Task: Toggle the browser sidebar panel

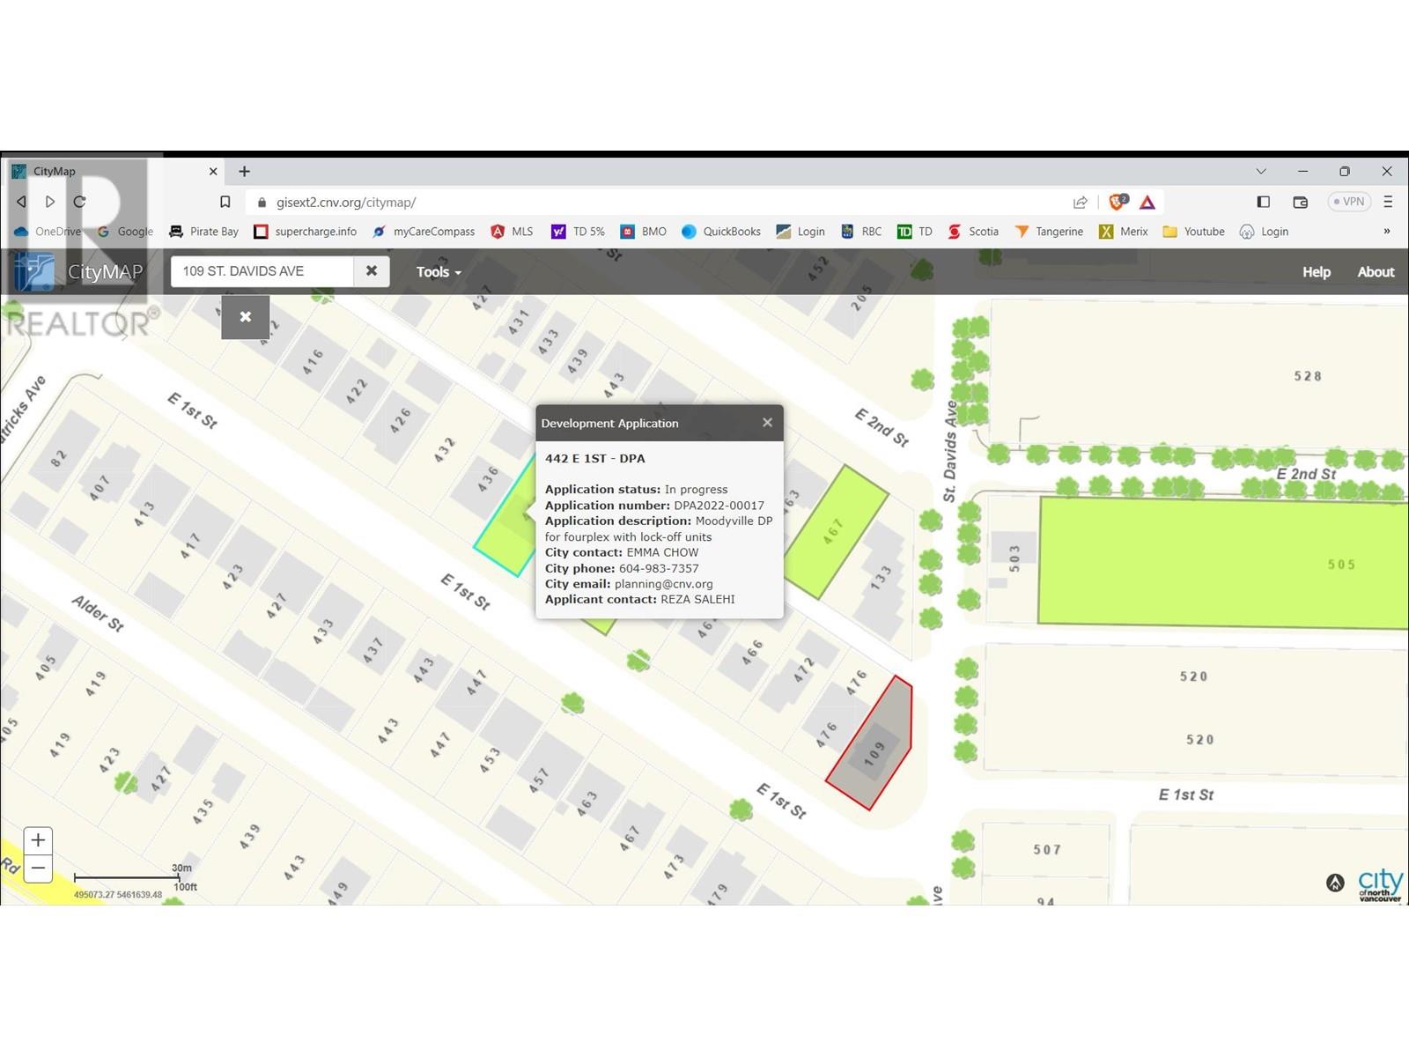Action: point(1263,202)
